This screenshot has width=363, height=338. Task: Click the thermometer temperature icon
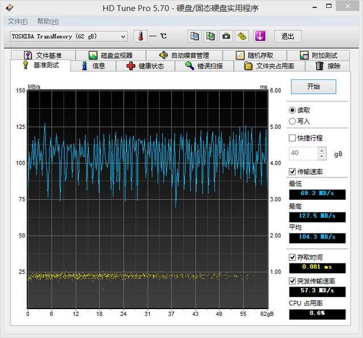tap(140, 36)
